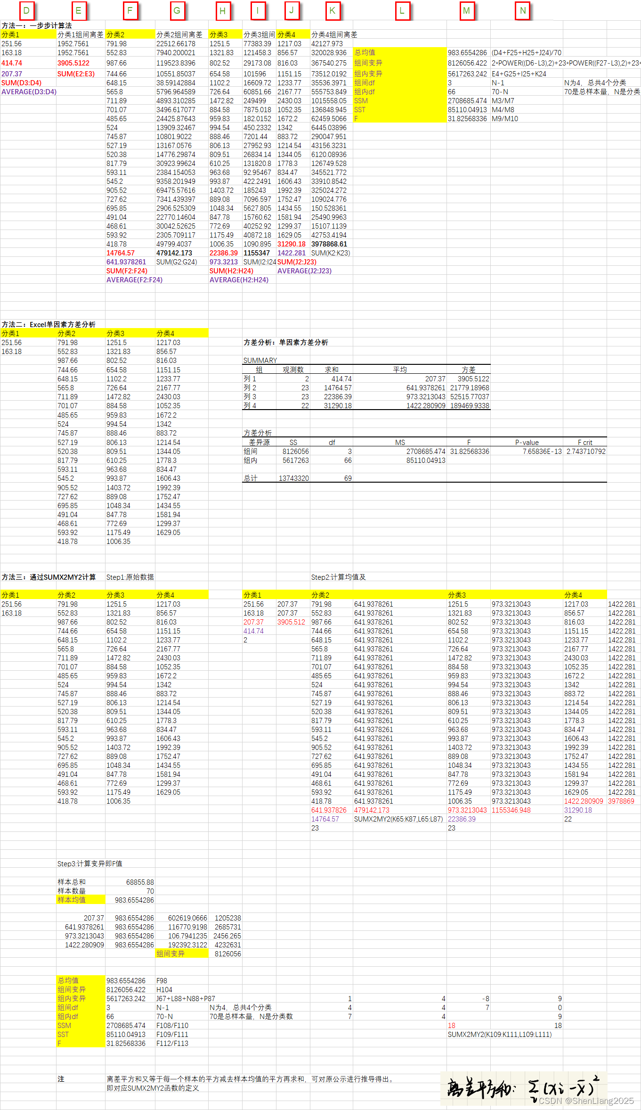The image size is (641, 1110).
Task: Click the F crit value 2.743710792
Action: (586, 451)
